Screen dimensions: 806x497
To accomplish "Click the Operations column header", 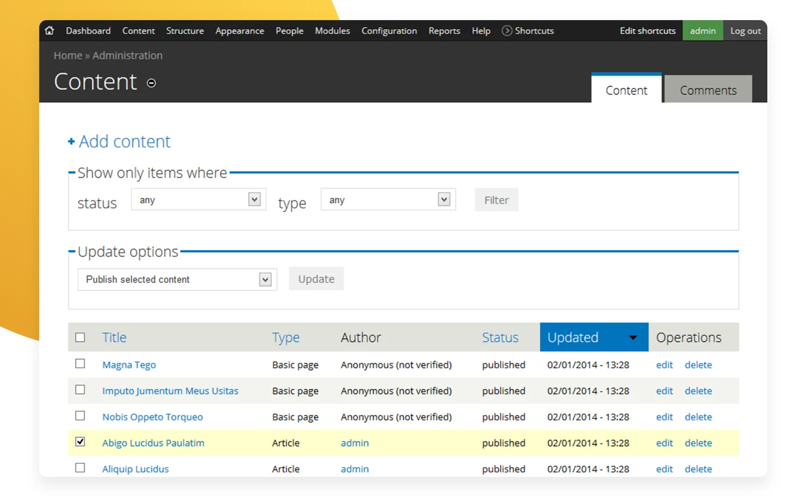I will (x=688, y=338).
